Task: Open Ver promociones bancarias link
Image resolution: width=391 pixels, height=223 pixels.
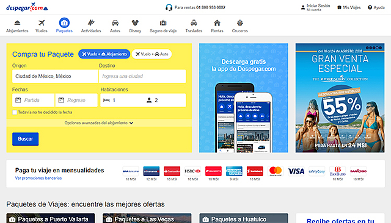Action: click(38, 178)
